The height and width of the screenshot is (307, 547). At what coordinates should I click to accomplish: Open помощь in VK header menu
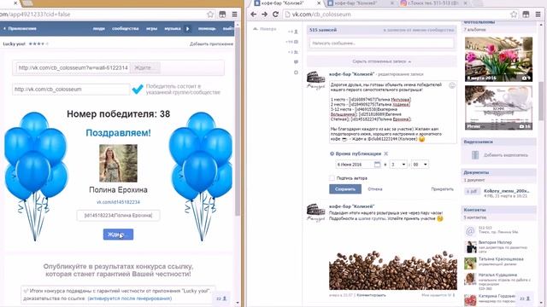207,28
